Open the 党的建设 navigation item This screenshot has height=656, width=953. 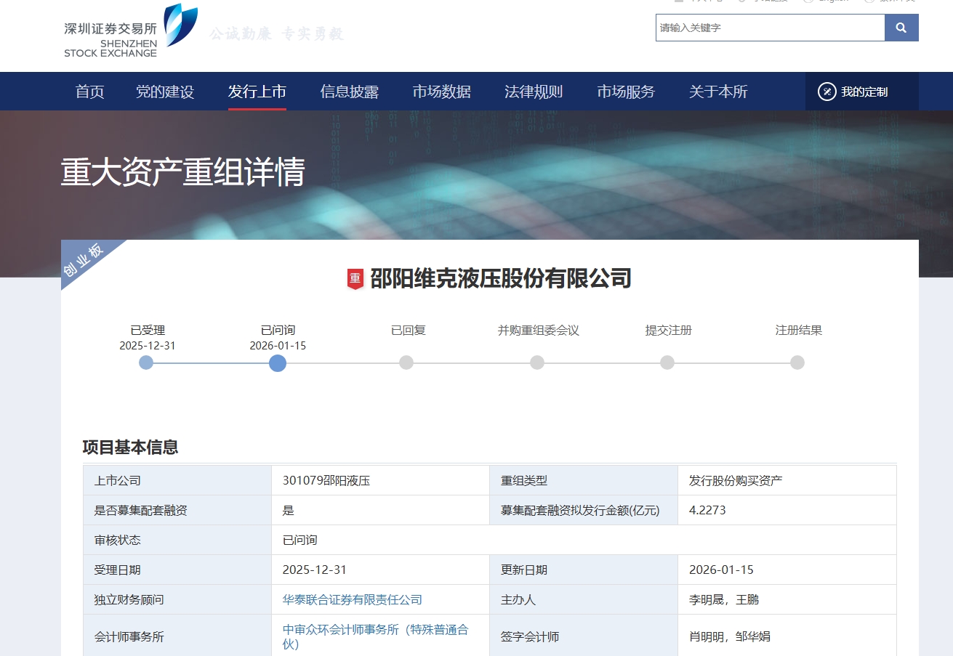[165, 92]
